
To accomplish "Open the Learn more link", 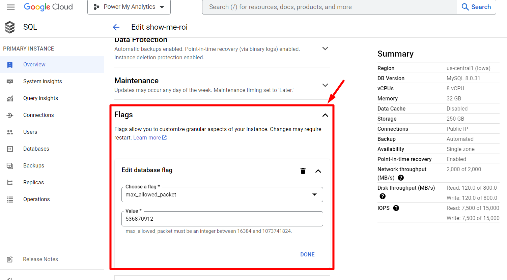I will 147,138.
